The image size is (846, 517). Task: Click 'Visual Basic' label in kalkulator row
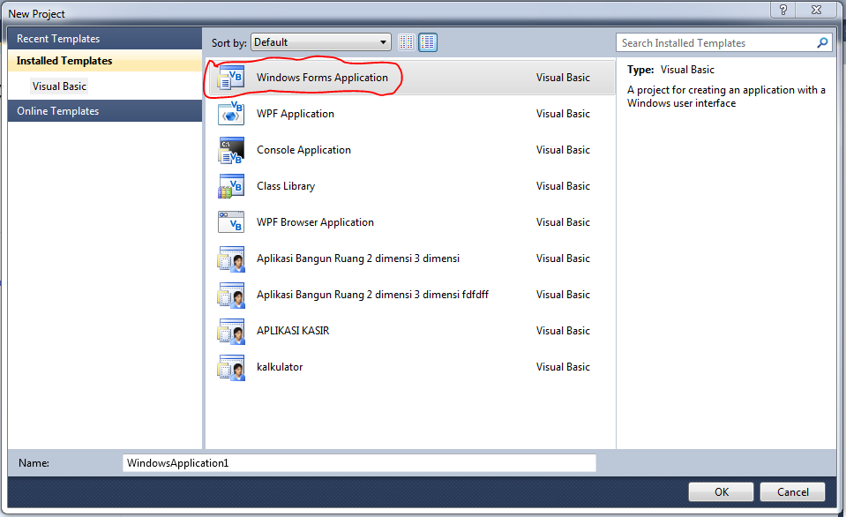coord(563,367)
